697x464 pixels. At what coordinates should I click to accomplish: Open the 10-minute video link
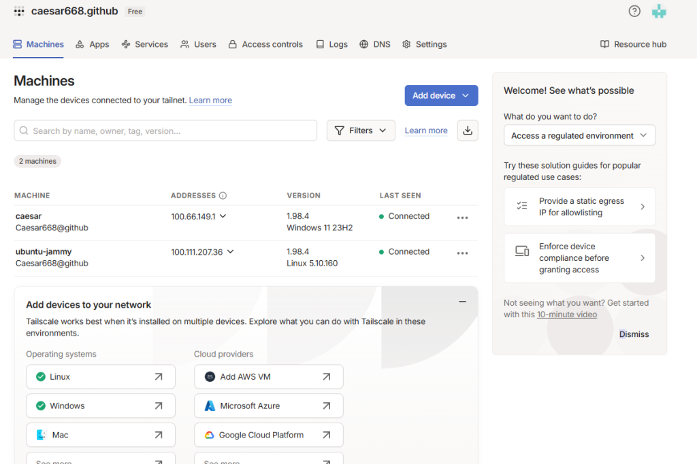tap(567, 315)
